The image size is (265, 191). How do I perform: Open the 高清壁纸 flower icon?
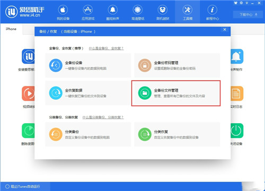pyautogui.click(x=138, y=10)
